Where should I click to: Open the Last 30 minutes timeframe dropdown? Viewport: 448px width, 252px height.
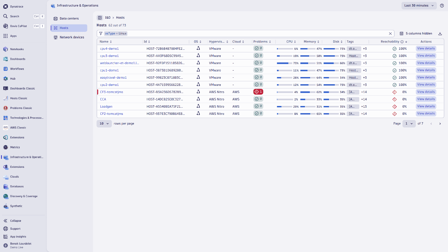coord(419,6)
